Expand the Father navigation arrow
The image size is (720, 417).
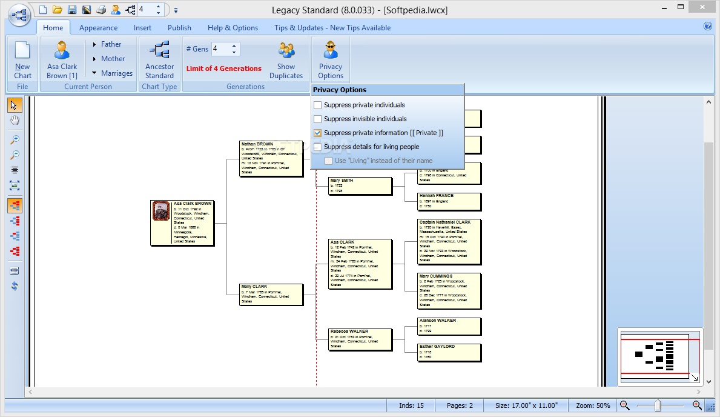(94, 45)
